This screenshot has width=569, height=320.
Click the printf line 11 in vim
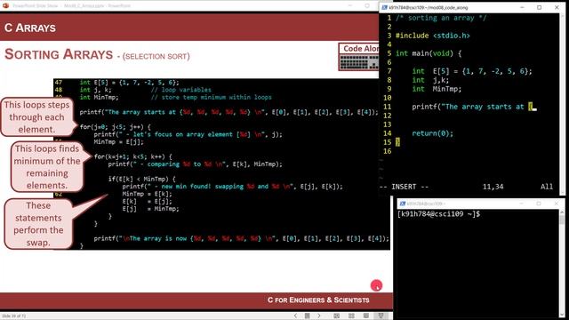(x=474, y=107)
